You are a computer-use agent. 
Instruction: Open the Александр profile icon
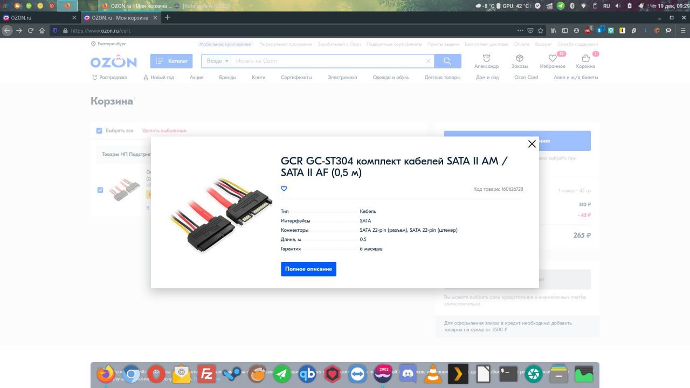click(x=486, y=61)
